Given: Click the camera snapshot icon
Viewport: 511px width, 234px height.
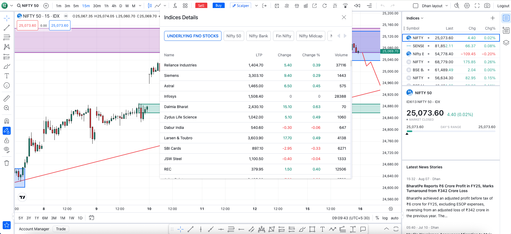Looking at the screenshot, I should coord(487,6).
